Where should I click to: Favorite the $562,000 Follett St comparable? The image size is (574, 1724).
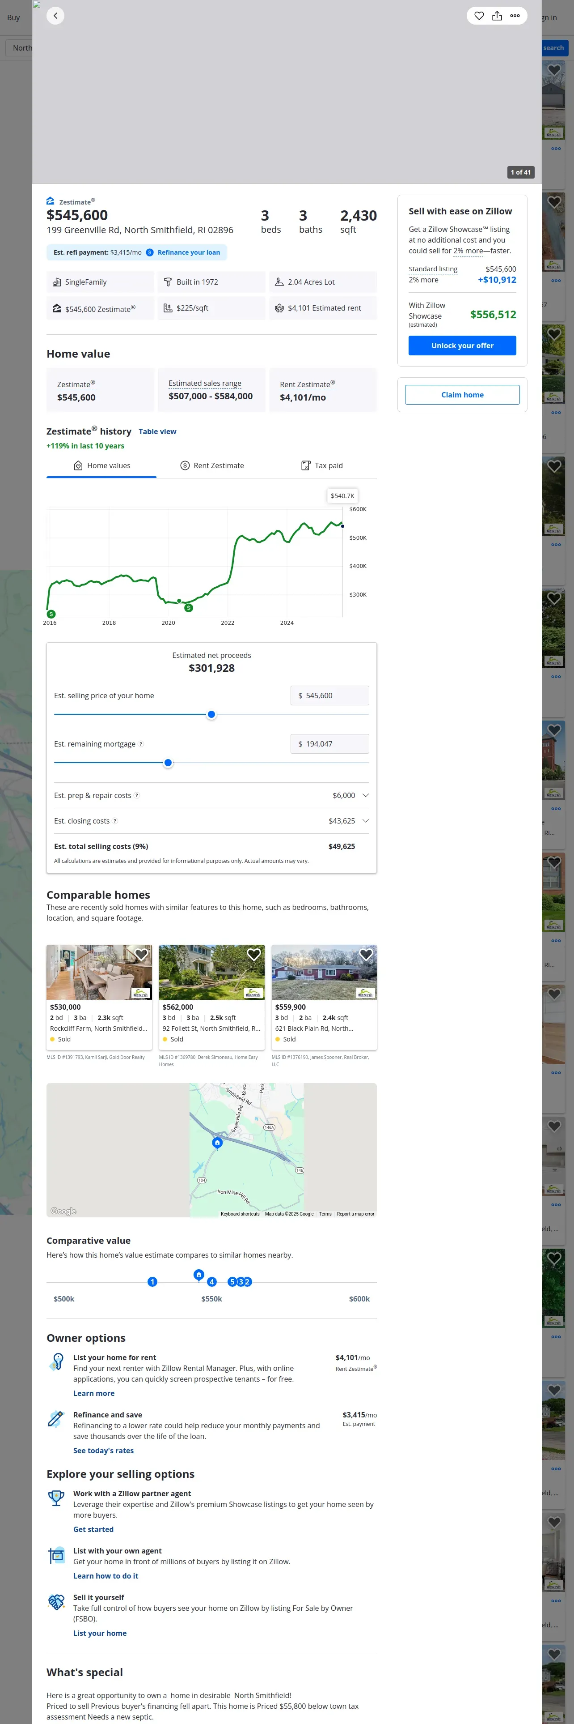pos(254,955)
